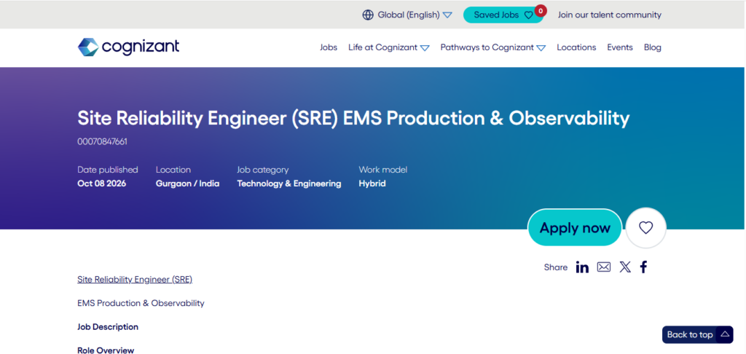746x354 pixels.
Task: Click the Apply now button
Action: coord(575,227)
